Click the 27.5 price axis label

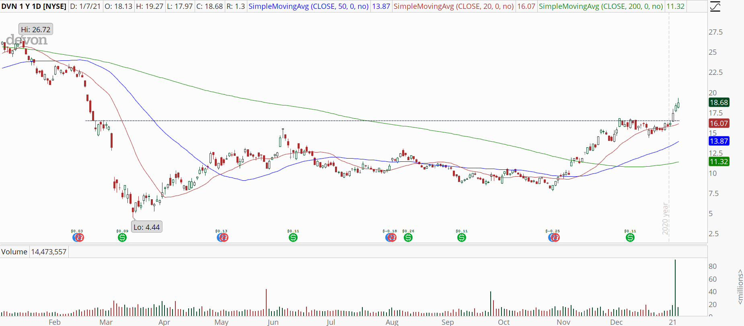pyautogui.click(x=715, y=32)
